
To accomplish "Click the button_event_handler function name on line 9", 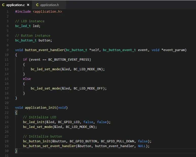I will 45,50.
